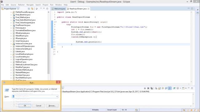The image size is (200, 112).
Task: Remove all terminated launches (double X)
Action: (x=152, y=88)
